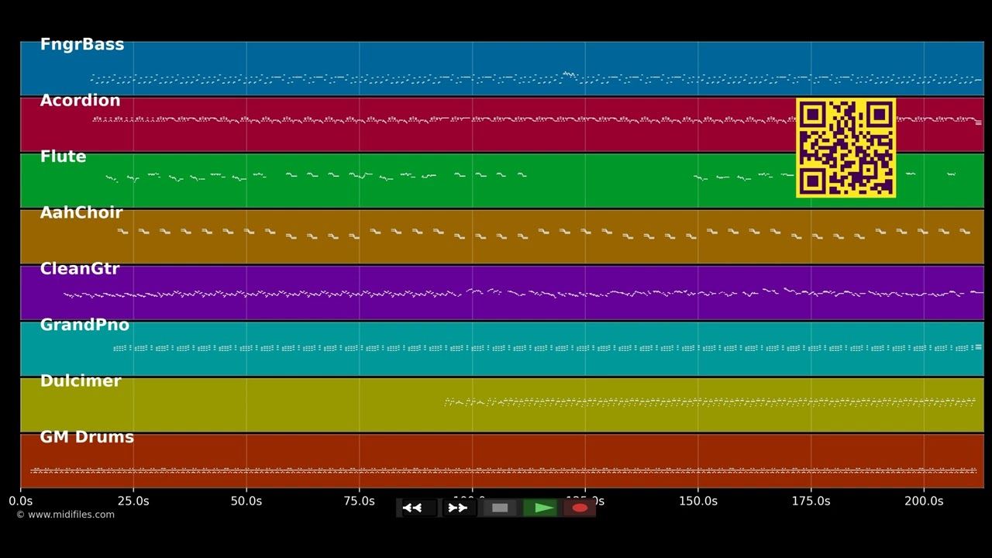Click the 200.0s timeline marker

tap(924, 501)
